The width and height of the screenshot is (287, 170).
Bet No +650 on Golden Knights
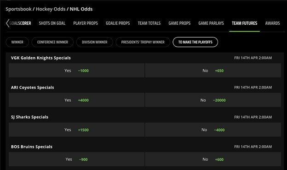click(213, 71)
